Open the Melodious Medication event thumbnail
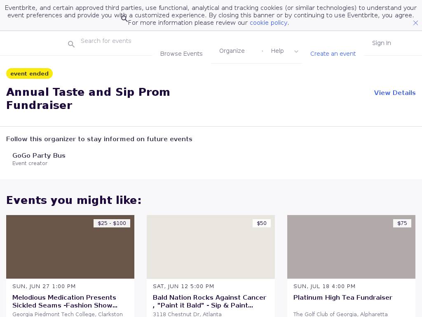Viewport: 422px width, 317px height. tap(70, 247)
